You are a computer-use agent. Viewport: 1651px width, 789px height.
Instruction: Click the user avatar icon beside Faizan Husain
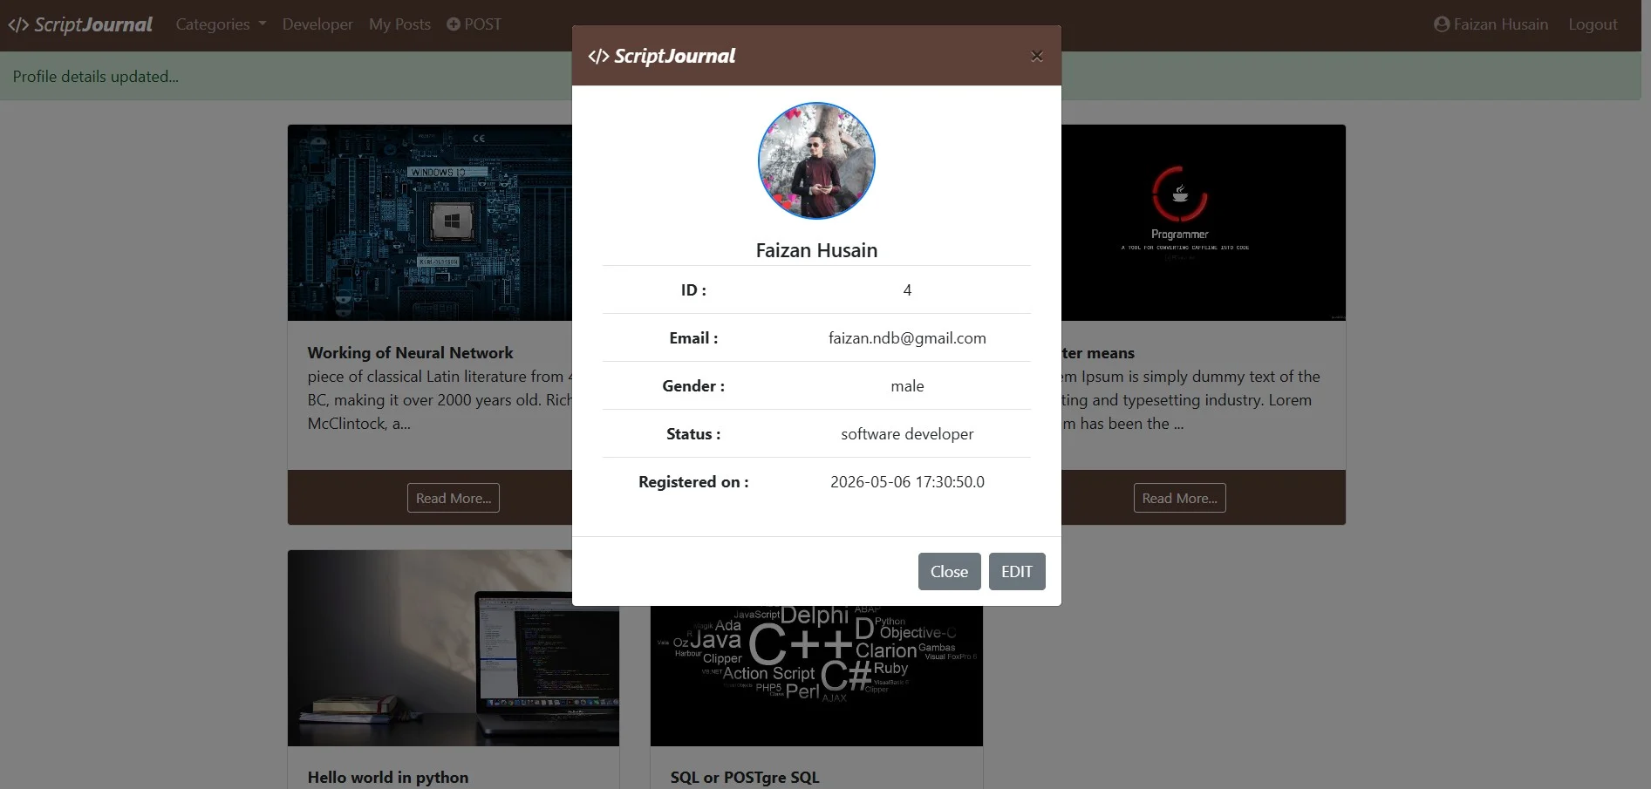1442,24
